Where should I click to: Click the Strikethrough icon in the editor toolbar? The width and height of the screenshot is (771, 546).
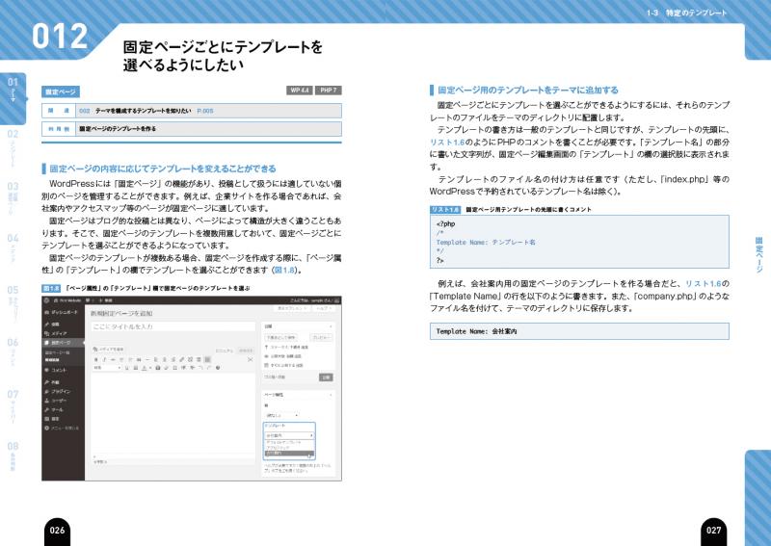113,360
